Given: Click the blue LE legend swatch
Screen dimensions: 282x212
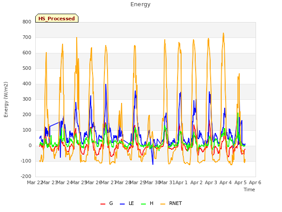Looking at the screenshot, I should 122,204.
